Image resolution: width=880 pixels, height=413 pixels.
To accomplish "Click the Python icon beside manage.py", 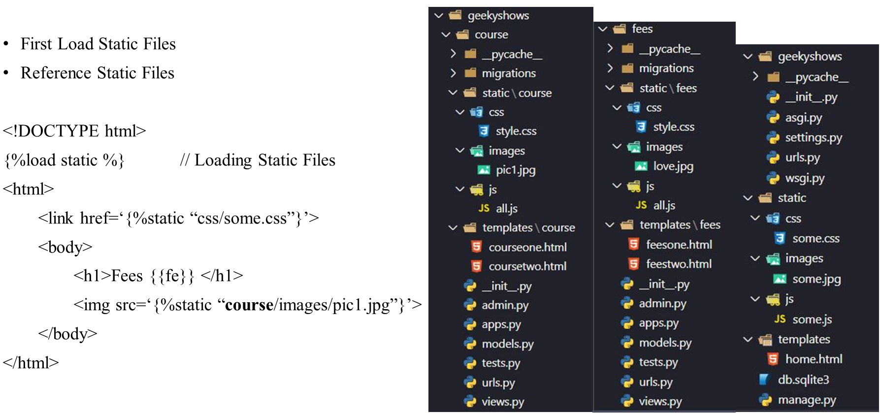I will [765, 400].
